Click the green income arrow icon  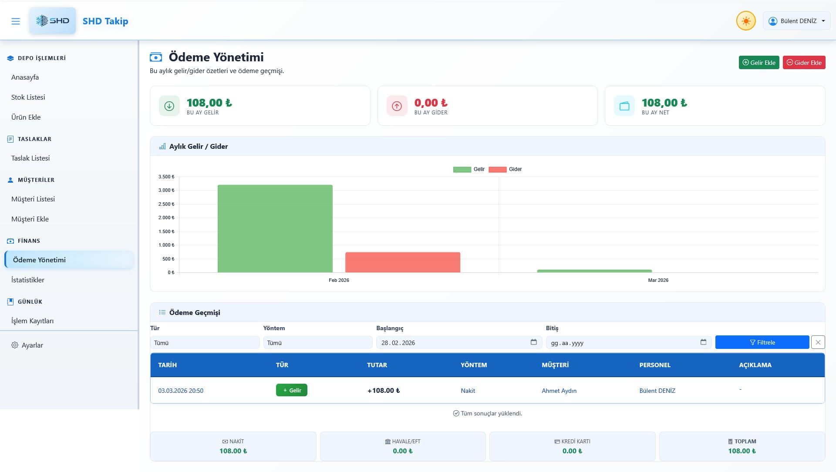(169, 106)
